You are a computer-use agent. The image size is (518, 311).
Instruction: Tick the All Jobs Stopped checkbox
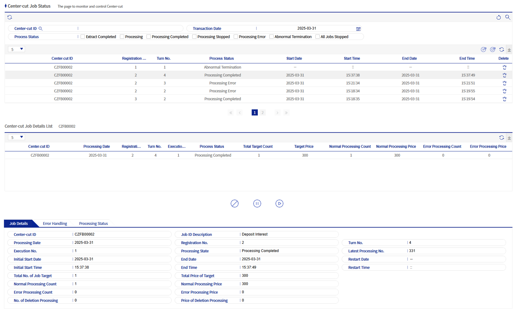[x=317, y=37]
